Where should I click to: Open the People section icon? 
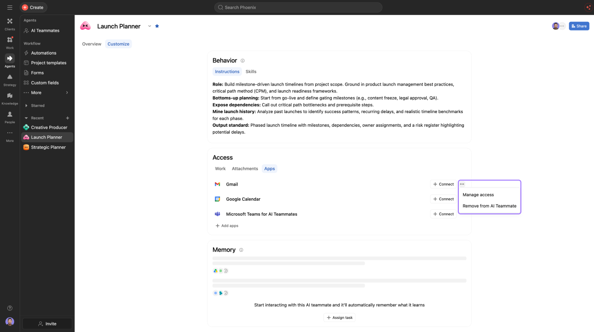coord(10,117)
